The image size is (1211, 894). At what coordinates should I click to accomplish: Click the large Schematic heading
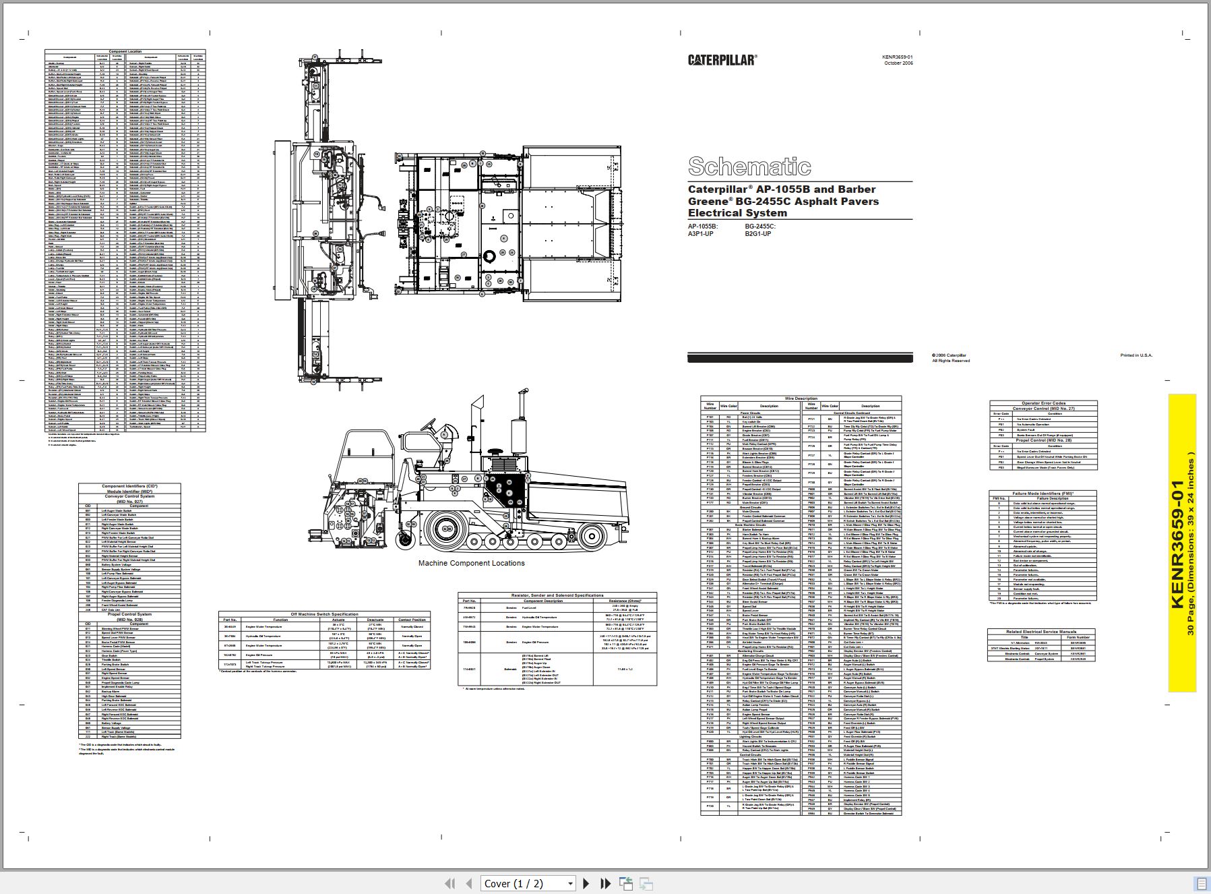[749, 166]
